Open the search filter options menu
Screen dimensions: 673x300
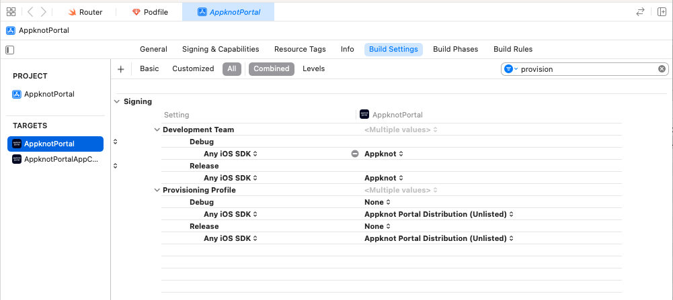511,69
